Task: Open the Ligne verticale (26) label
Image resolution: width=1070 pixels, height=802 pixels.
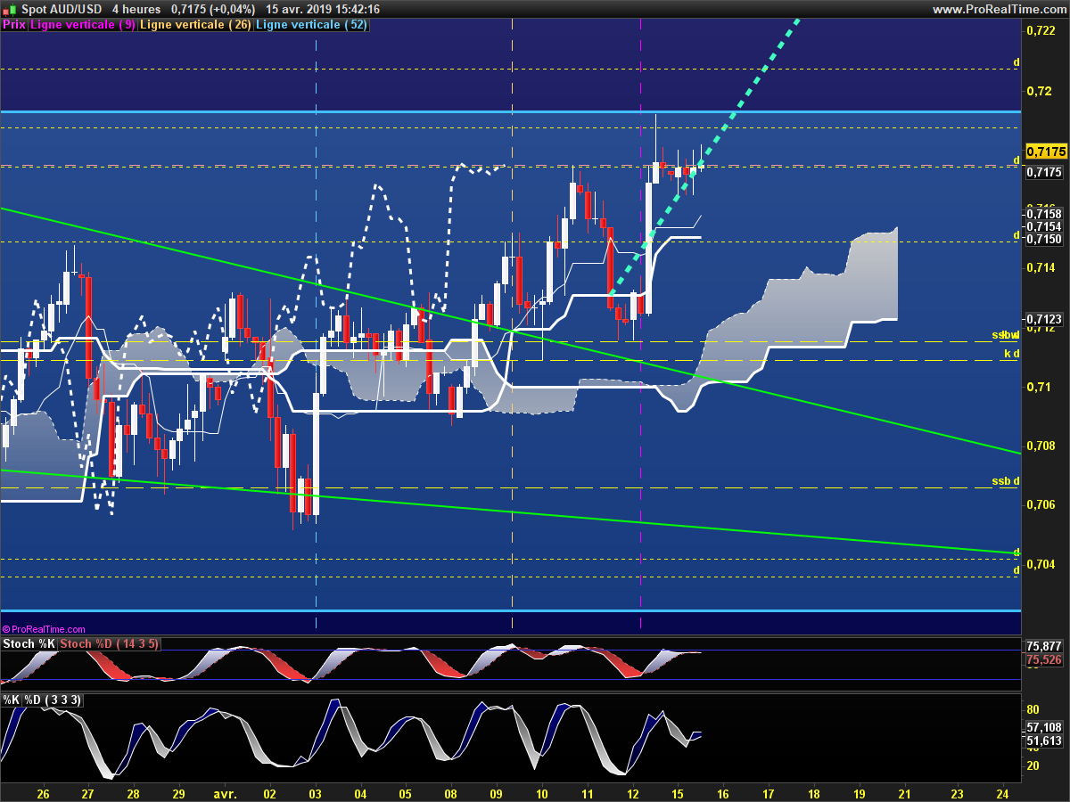Action: point(196,25)
